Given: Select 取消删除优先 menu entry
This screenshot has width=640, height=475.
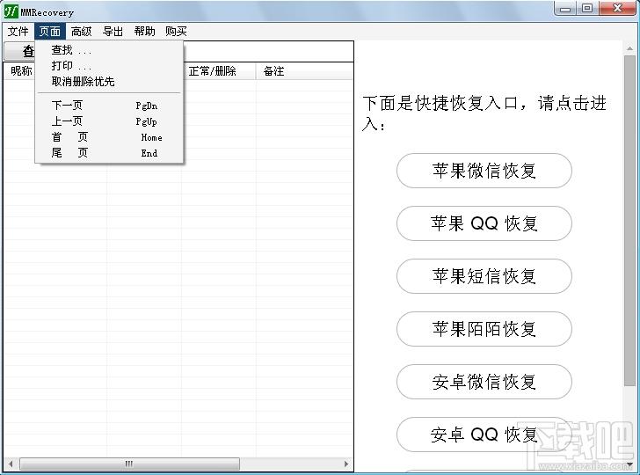Looking at the screenshot, I should [109, 82].
